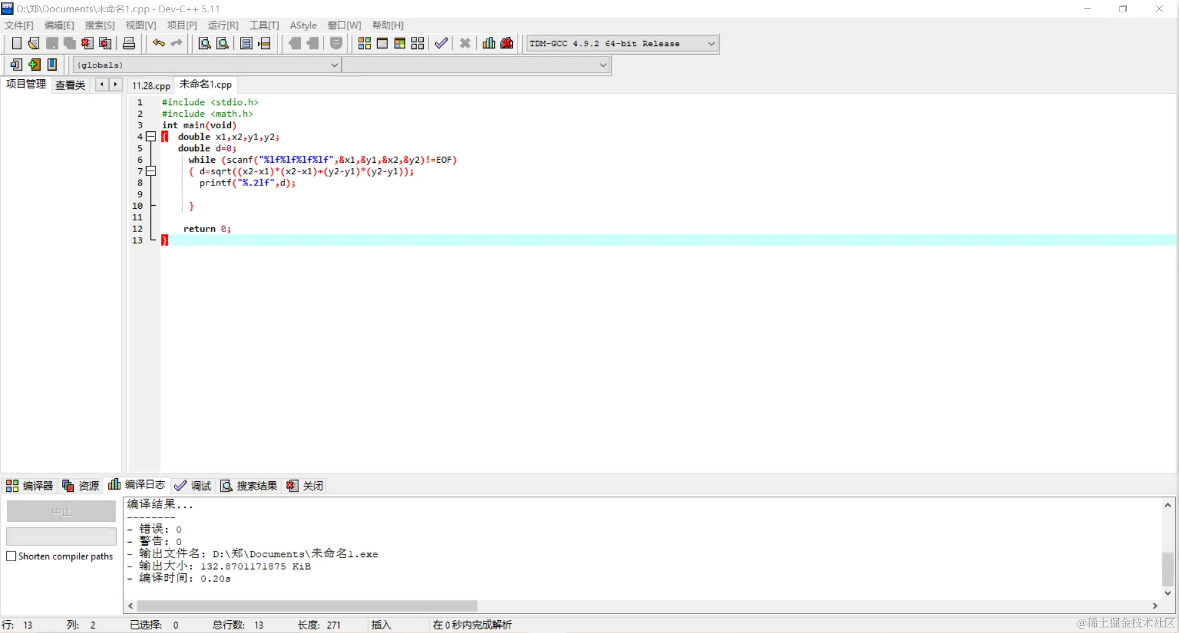Click the 编译时间: 0.20s log line
The width and height of the screenshot is (1179, 633).
tap(179, 578)
